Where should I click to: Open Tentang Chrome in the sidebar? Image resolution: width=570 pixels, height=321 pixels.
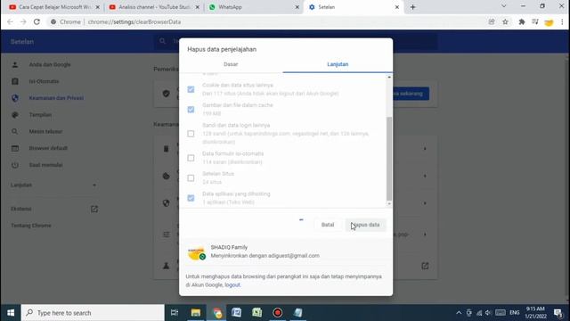point(31,226)
